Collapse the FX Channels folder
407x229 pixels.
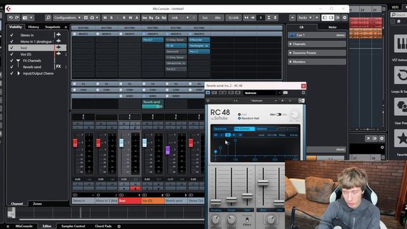18,61
